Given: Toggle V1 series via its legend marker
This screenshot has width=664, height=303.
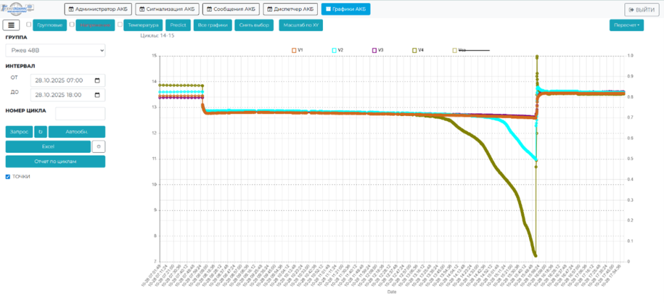Looking at the screenshot, I should 294,50.
